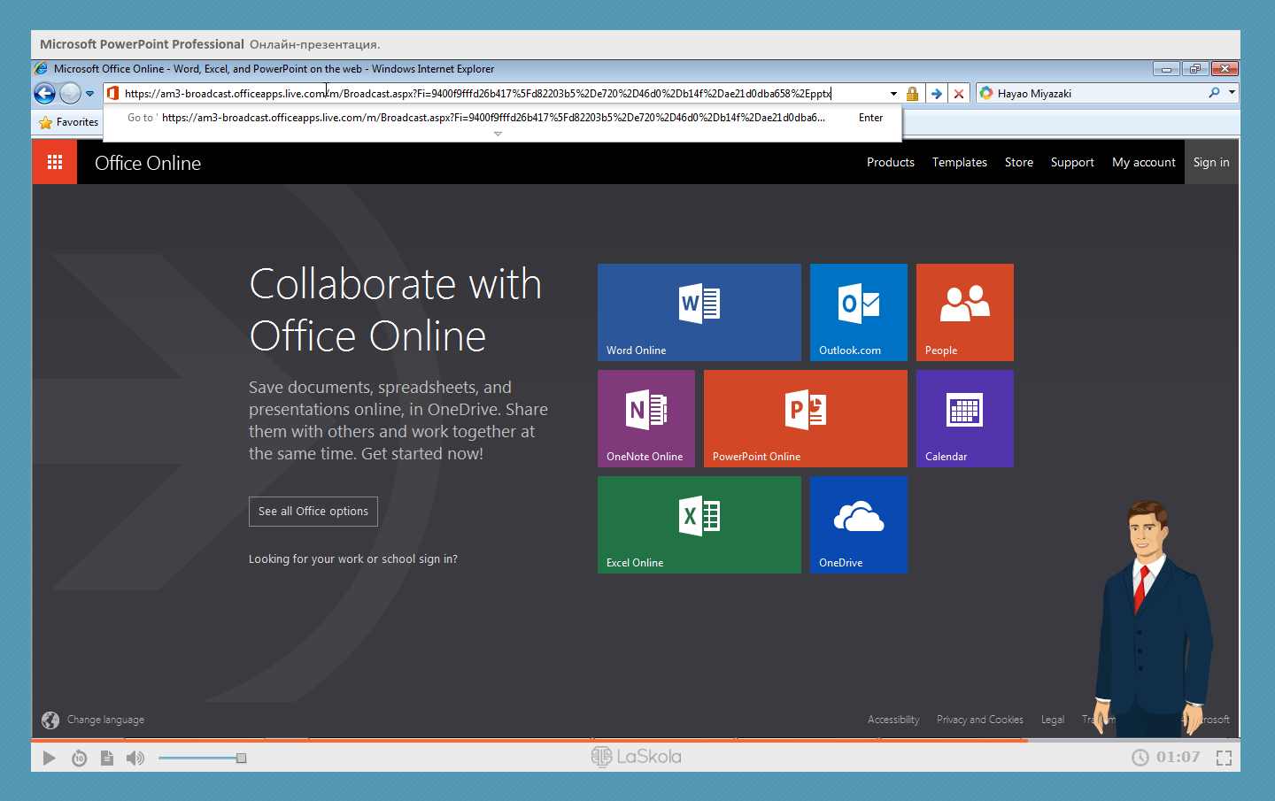Click the See all Office options button
1275x801 pixels.
tap(313, 511)
